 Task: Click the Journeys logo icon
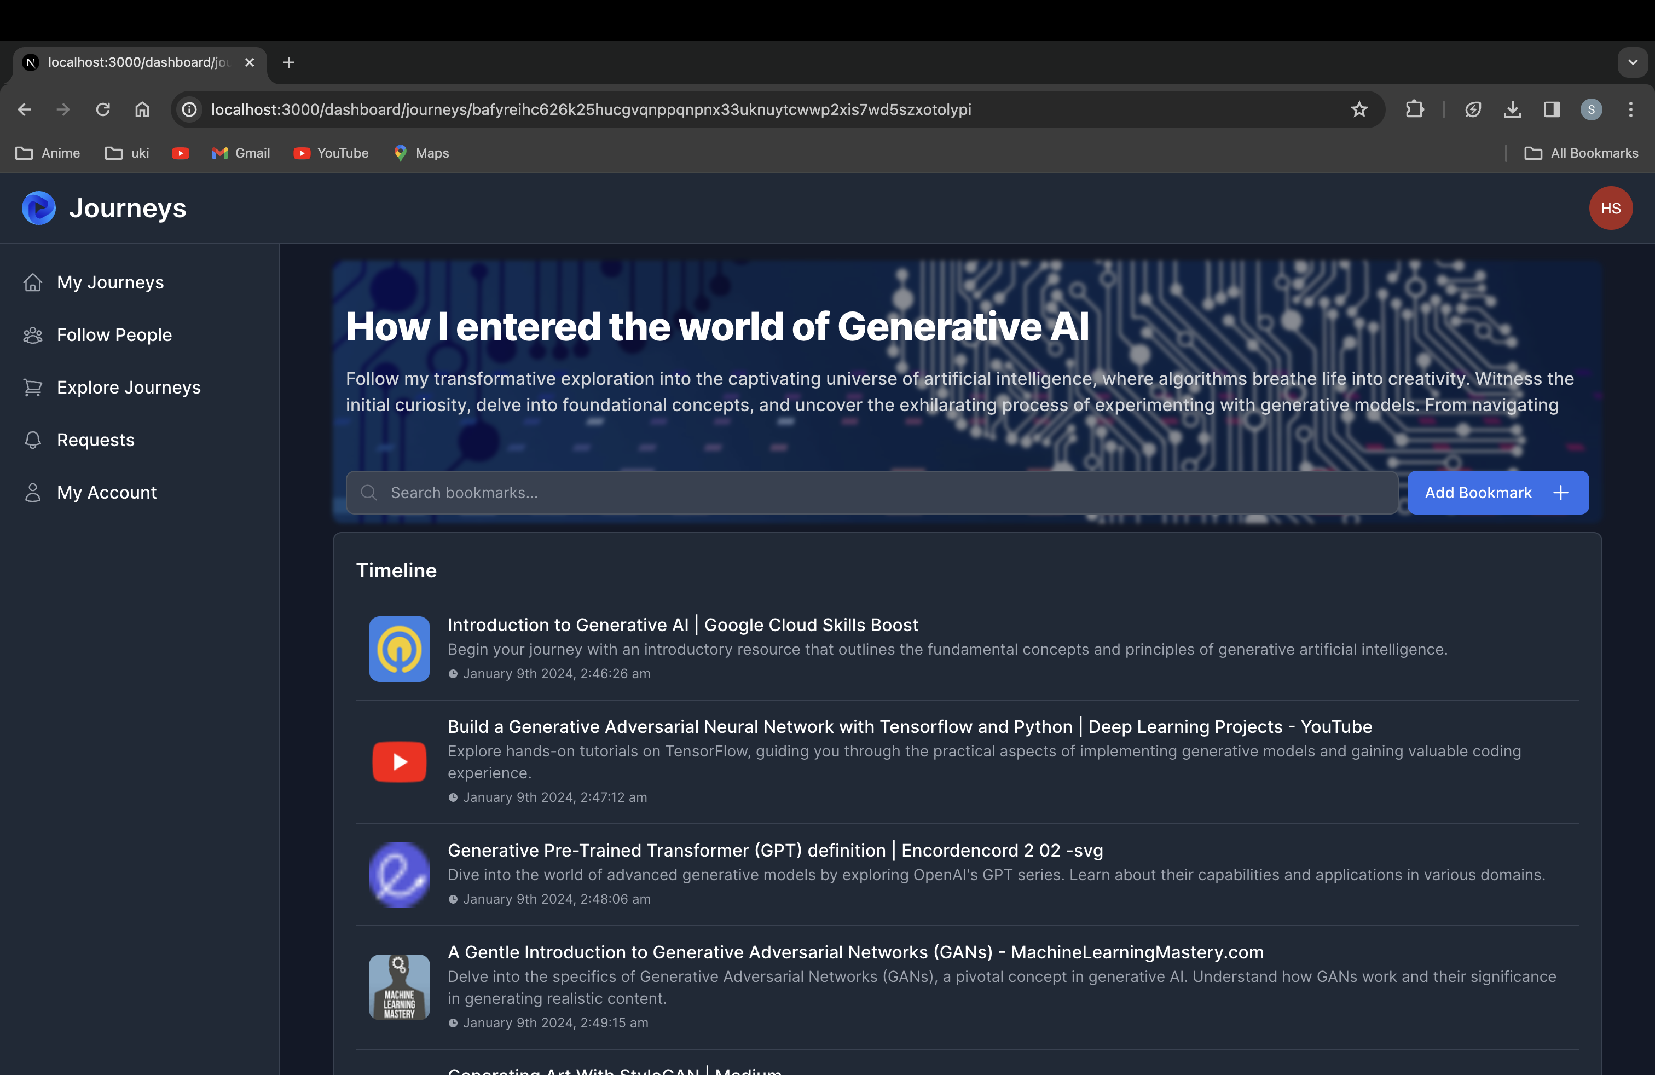39,208
